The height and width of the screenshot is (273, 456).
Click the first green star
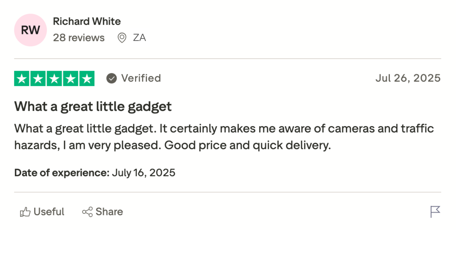point(22,79)
